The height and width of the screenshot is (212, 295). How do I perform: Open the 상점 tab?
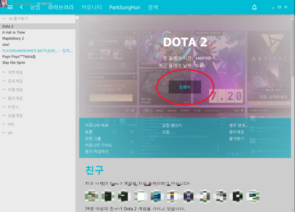pos(35,7)
